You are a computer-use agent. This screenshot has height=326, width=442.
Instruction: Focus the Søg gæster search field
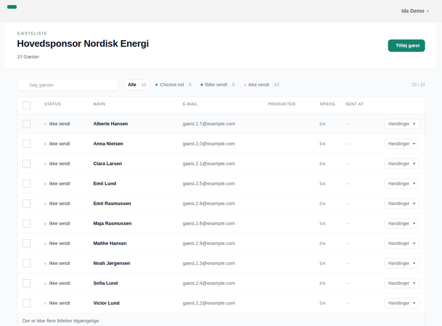click(x=68, y=85)
